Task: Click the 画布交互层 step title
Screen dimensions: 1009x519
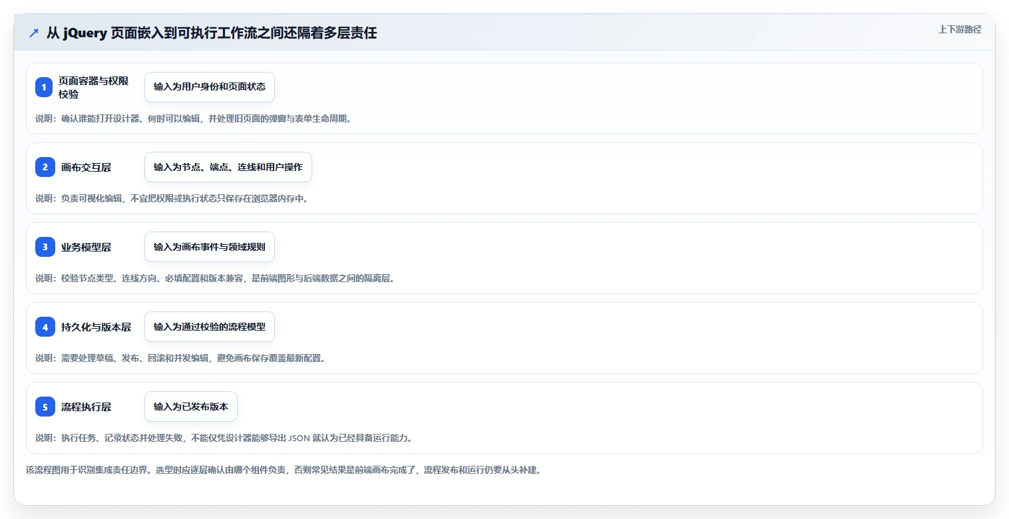Action: (x=86, y=167)
